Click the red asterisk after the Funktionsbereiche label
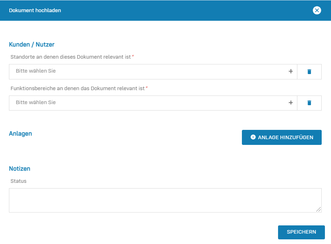The image size is (331, 244). 147,88
